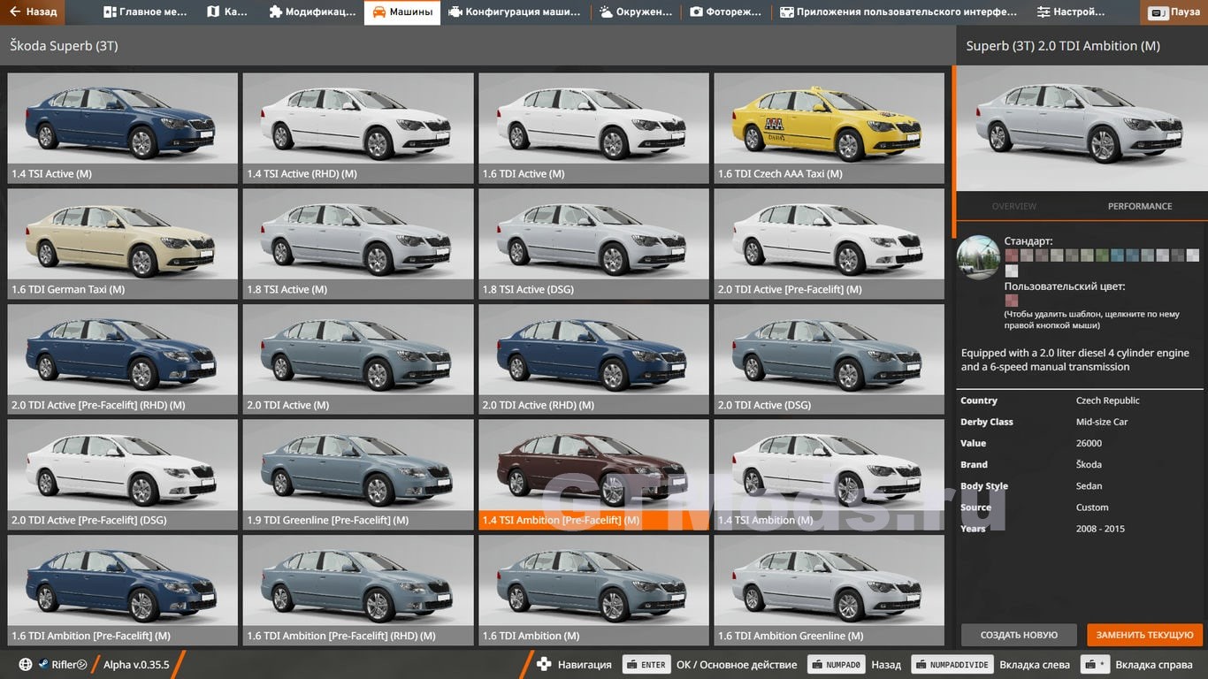The width and height of the screenshot is (1208, 679).
Task: Open the Модификации puzzle-piece tab
Action: click(311, 12)
